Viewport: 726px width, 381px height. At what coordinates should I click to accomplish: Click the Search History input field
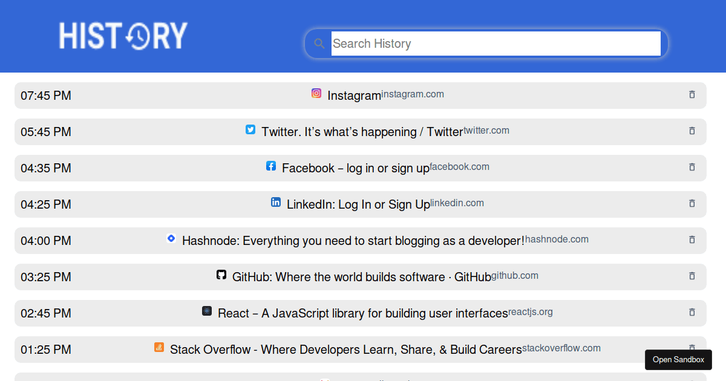tap(496, 43)
